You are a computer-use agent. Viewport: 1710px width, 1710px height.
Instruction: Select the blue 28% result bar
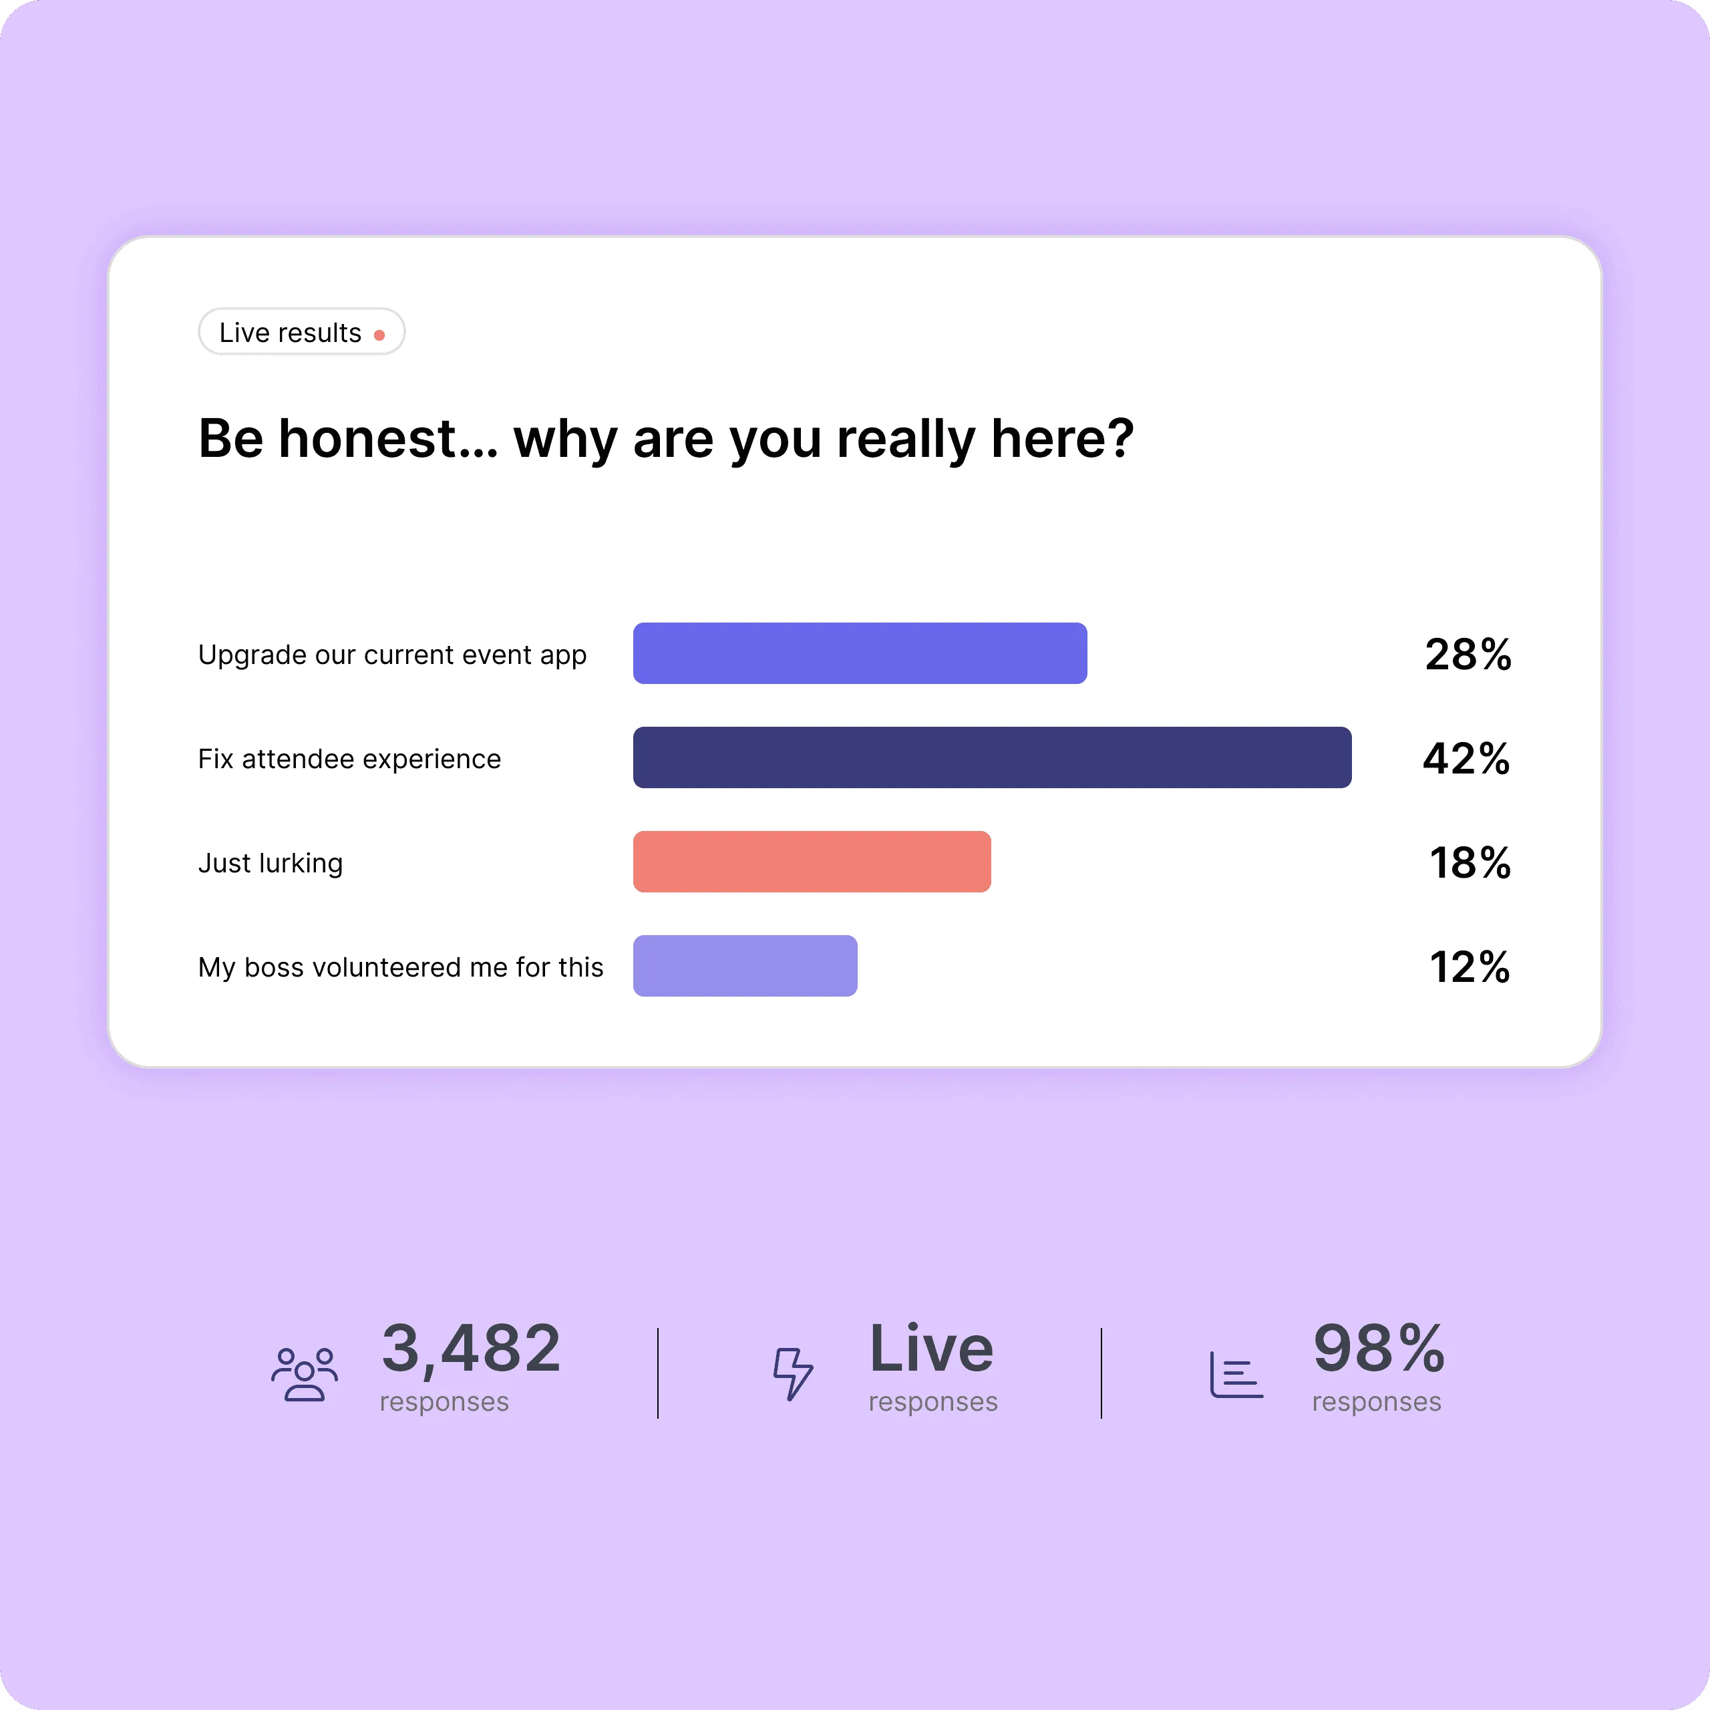coord(860,653)
